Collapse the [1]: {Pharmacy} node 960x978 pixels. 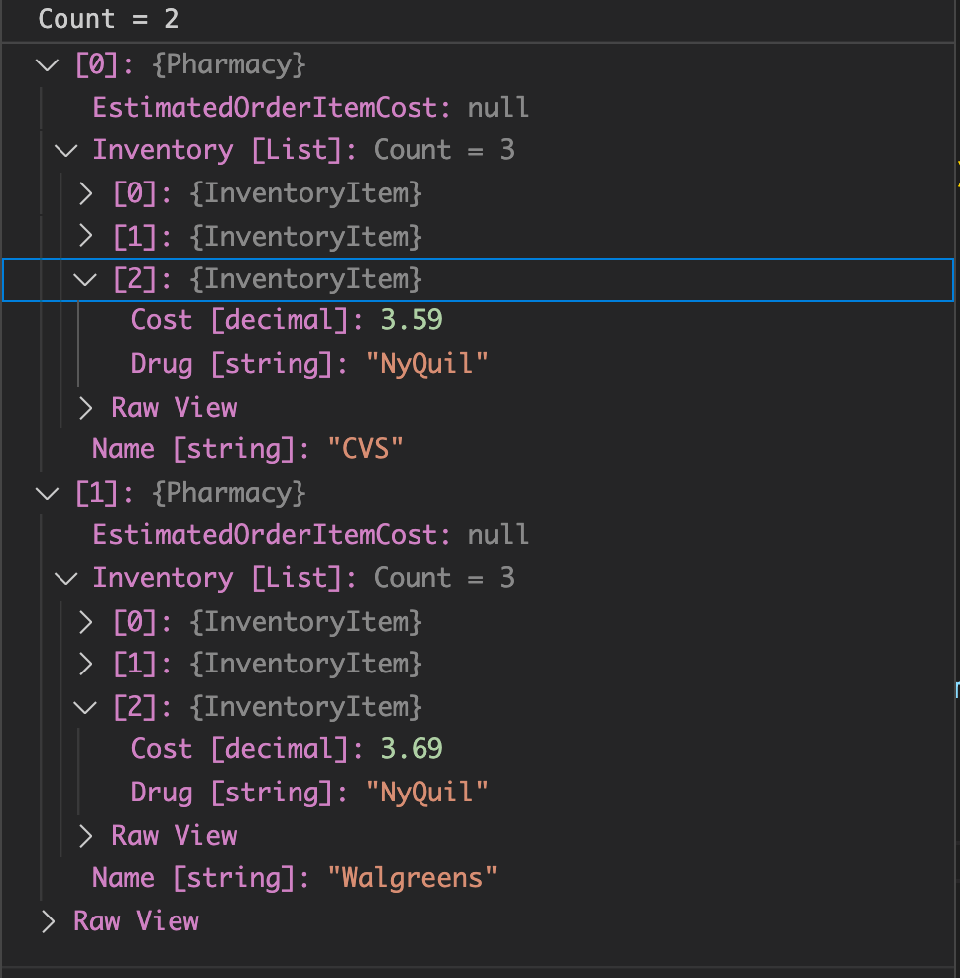[x=48, y=494]
